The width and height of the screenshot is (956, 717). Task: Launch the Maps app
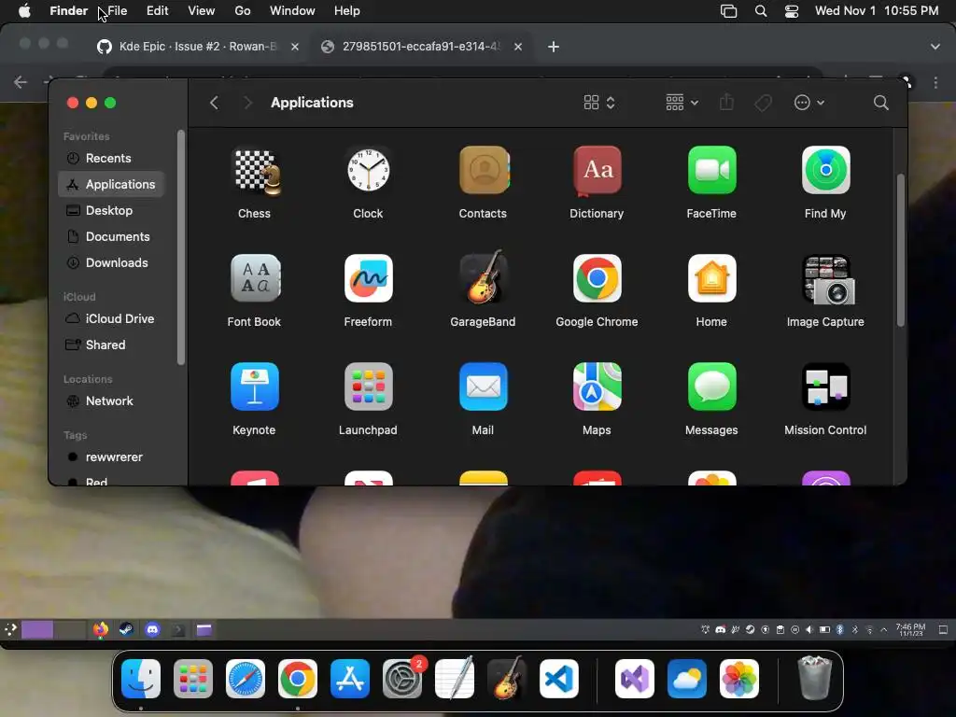click(x=597, y=387)
